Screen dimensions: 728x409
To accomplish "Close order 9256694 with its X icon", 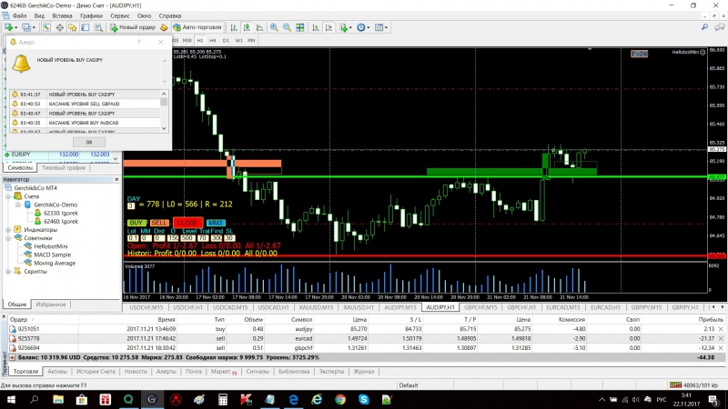I will tap(721, 348).
